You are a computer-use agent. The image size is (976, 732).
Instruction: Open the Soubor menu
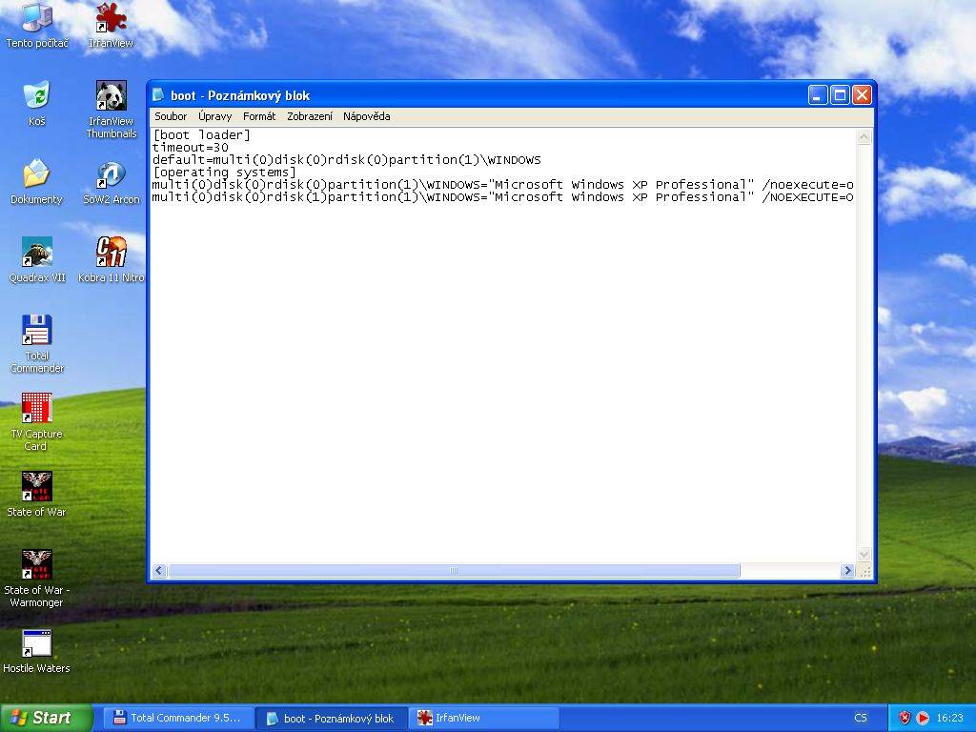pyautogui.click(x=171, y=116)
